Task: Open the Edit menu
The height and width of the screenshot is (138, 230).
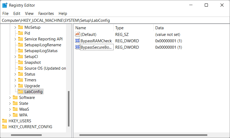Action: coord(17,14)
